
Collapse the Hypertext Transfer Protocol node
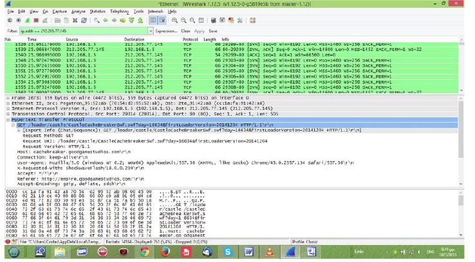pyautogui.click(x=8, y=119)
